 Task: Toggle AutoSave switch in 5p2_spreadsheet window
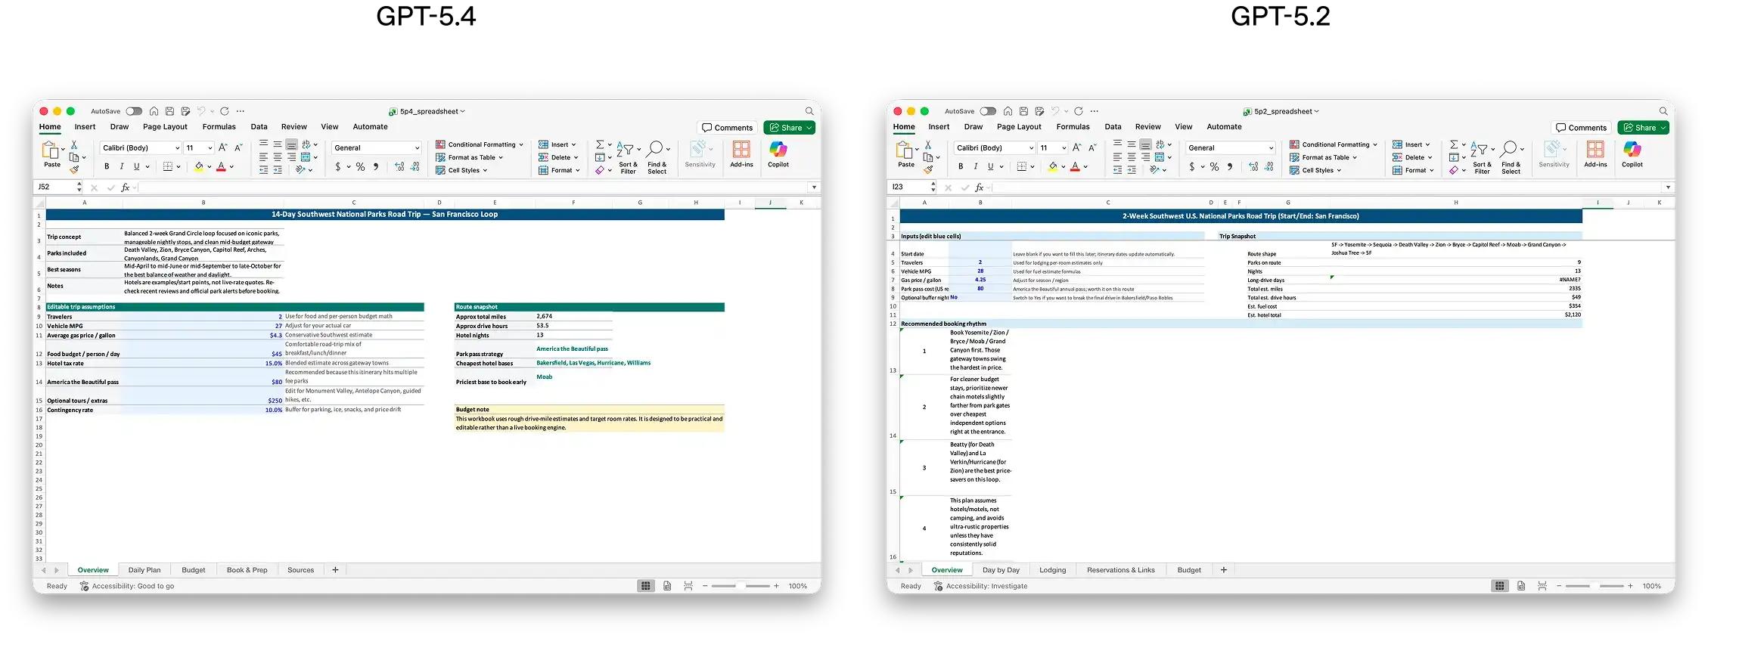tap(988, 111)
